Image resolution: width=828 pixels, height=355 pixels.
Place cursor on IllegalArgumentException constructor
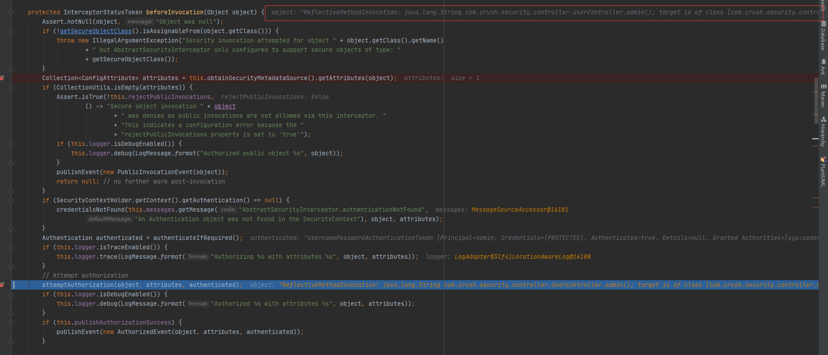(135, 40)
